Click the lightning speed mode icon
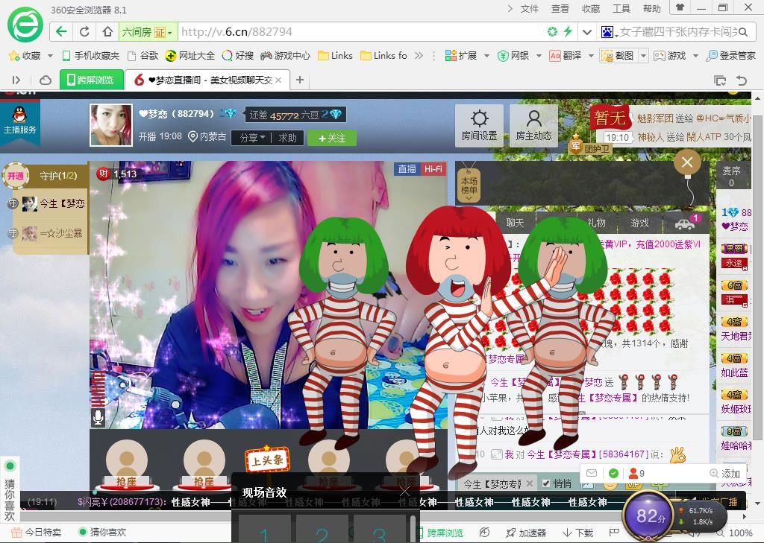Viewport: 764px width, 543px height. [x=568, y=31]
